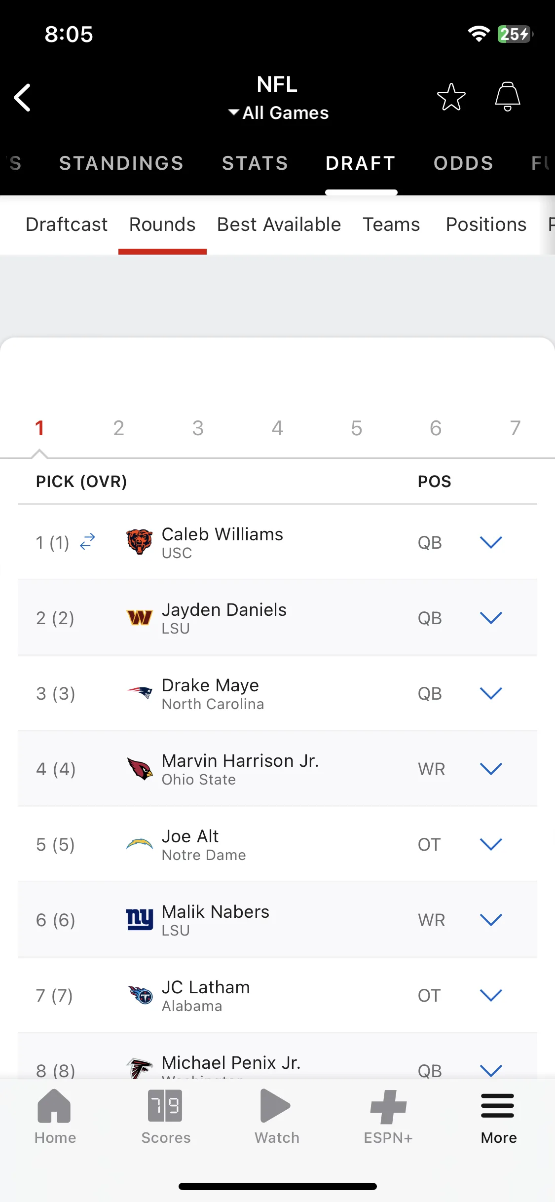Image resolution: width=555 pixels, height=1202 pixels.
Task: Open the Teams draft view
Action: coord(391,225)
